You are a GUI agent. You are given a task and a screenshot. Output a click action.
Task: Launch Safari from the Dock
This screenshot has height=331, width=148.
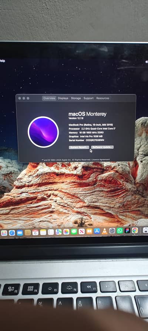12,233
